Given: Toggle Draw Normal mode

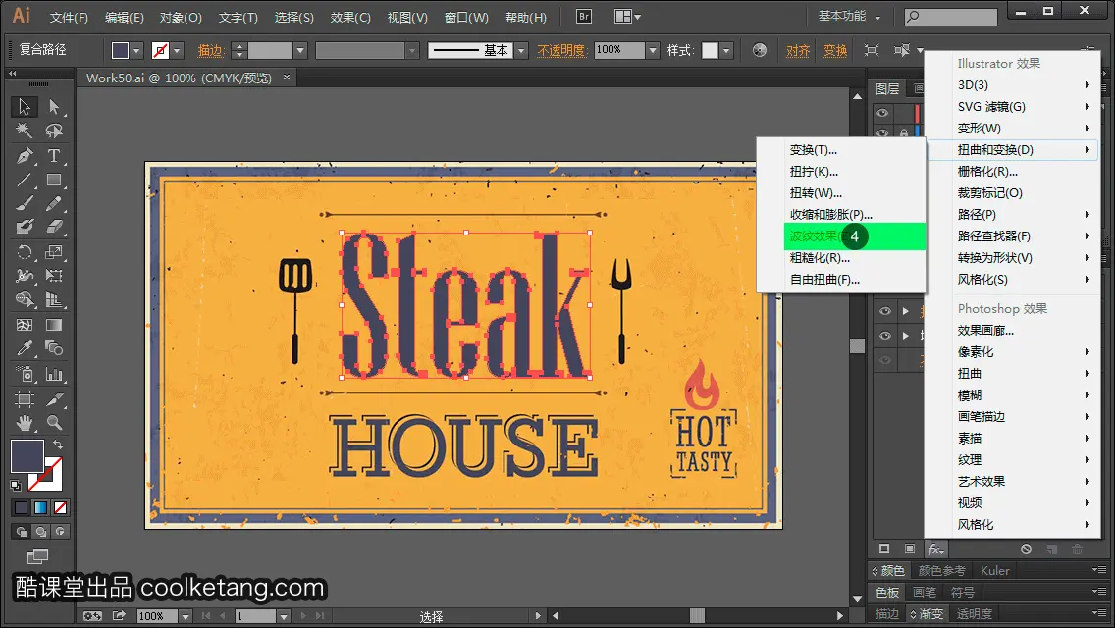Looking at the screenshot, I should click(x=22, y=531).
